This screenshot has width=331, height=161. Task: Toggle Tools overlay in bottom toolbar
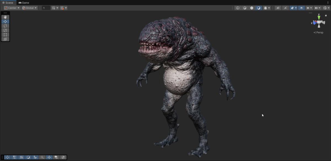(7, 157)
